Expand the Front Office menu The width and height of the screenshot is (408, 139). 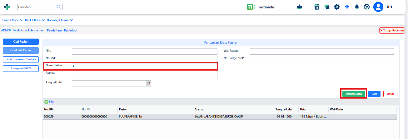(12, 20)
